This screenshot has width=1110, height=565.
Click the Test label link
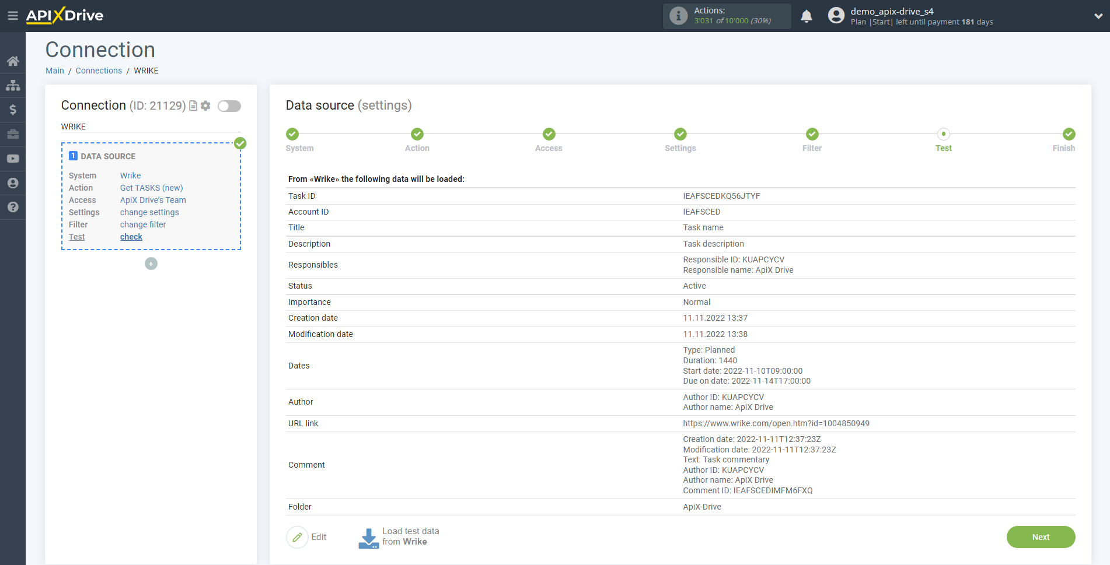(76, 237)
